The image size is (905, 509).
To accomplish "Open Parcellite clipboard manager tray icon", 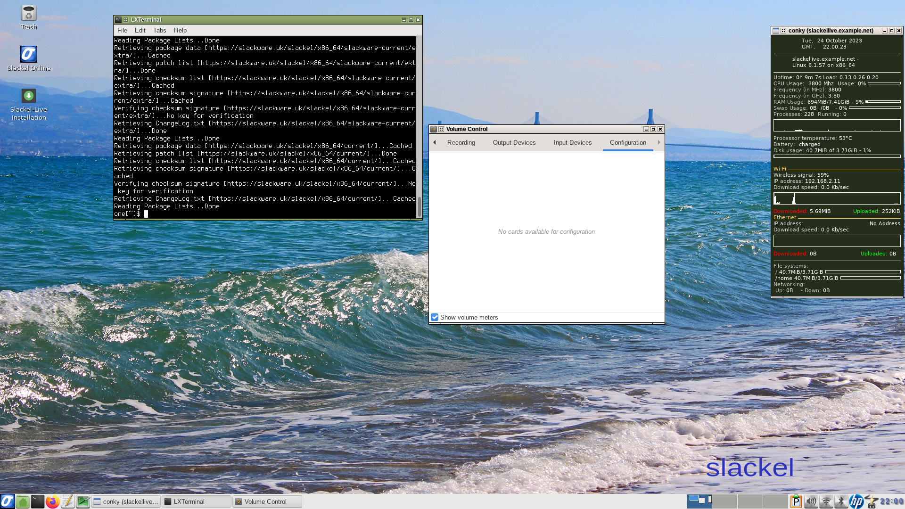I will 796,501.
